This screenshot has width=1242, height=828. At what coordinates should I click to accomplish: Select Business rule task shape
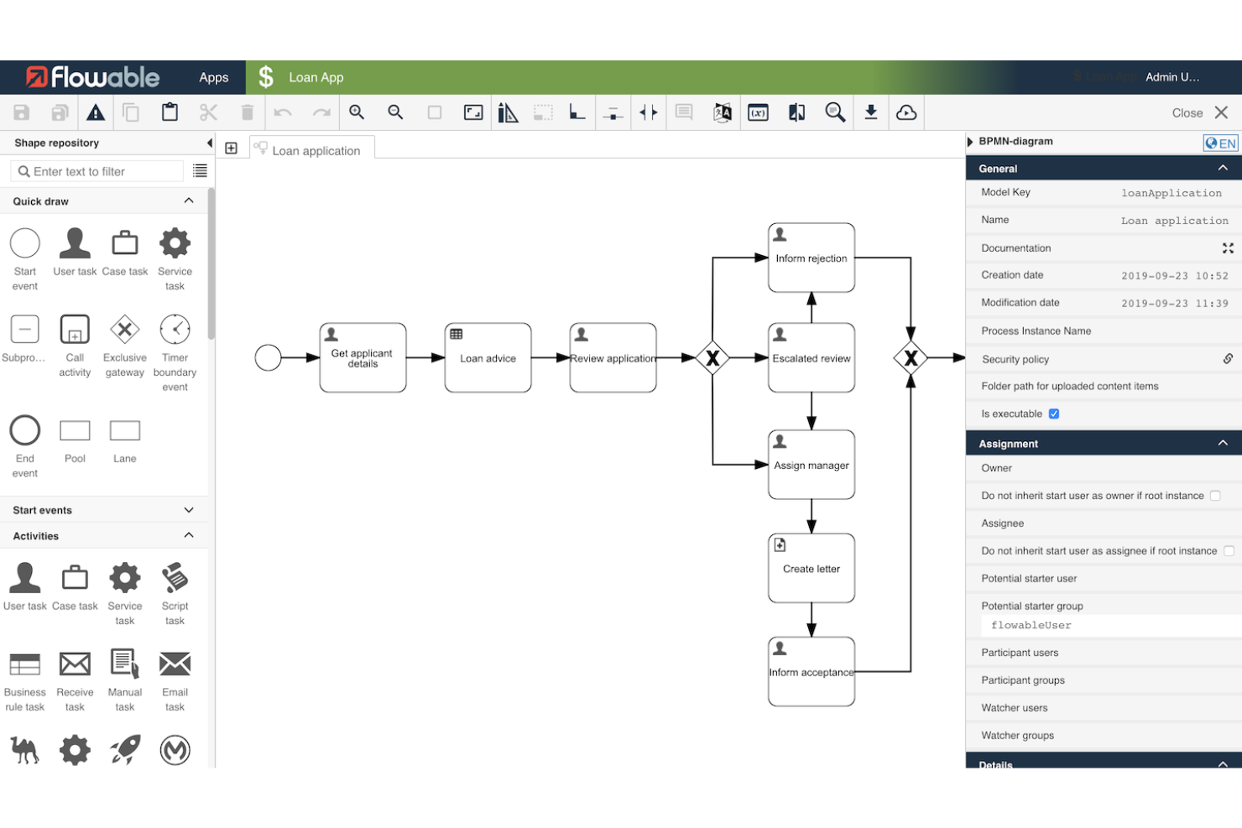pyautogui.click(x=24, y=680)
